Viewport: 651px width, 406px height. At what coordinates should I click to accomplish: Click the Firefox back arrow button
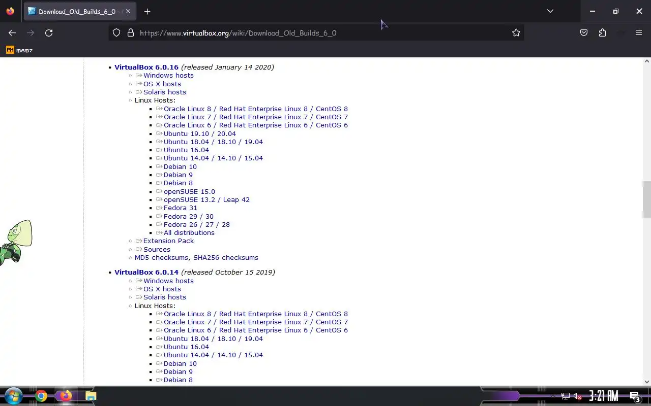coord(12,33)
